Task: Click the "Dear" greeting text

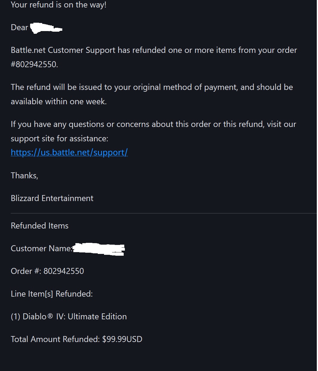Action: point(19,27)
